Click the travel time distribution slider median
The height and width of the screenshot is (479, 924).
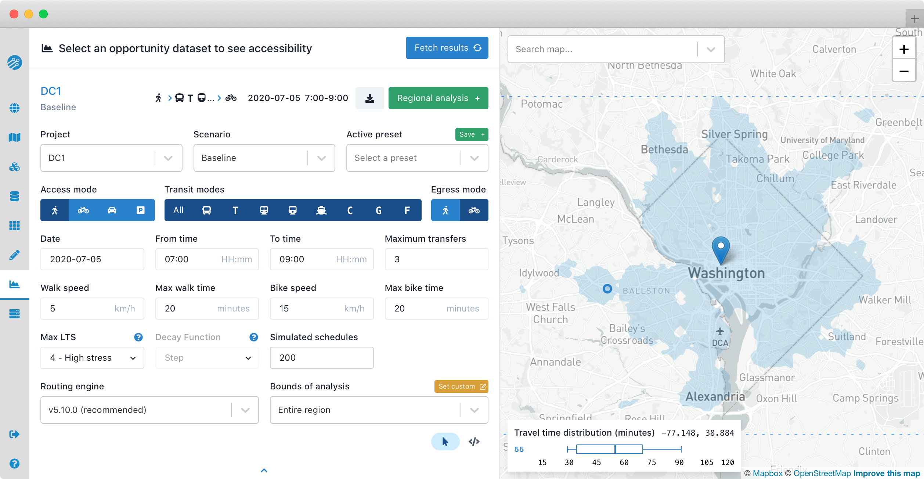coord(615,449)
